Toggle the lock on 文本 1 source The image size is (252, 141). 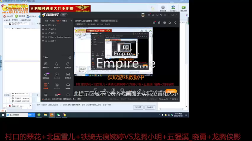click(46, 25)
